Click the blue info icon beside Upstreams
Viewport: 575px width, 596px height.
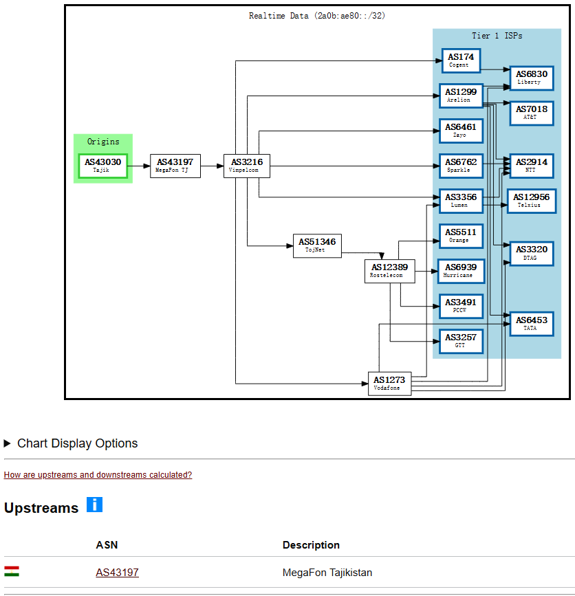[94, 505]
